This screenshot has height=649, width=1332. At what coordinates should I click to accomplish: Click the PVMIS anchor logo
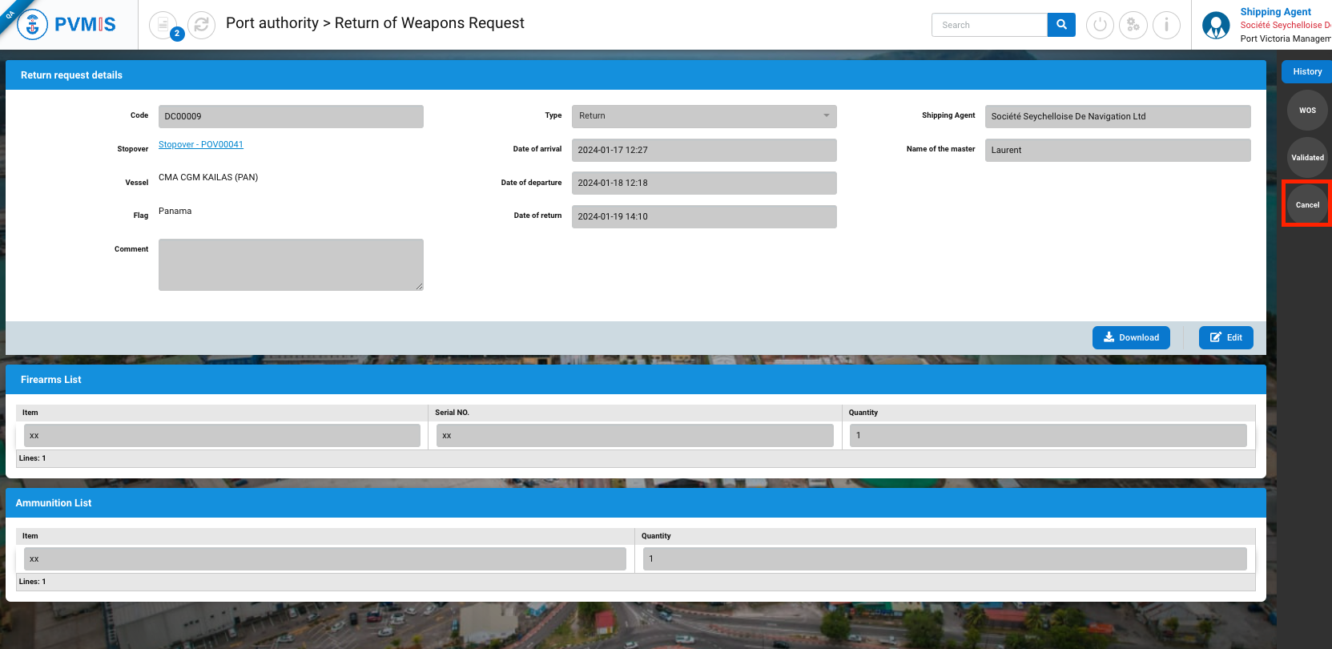click(32, 25)
